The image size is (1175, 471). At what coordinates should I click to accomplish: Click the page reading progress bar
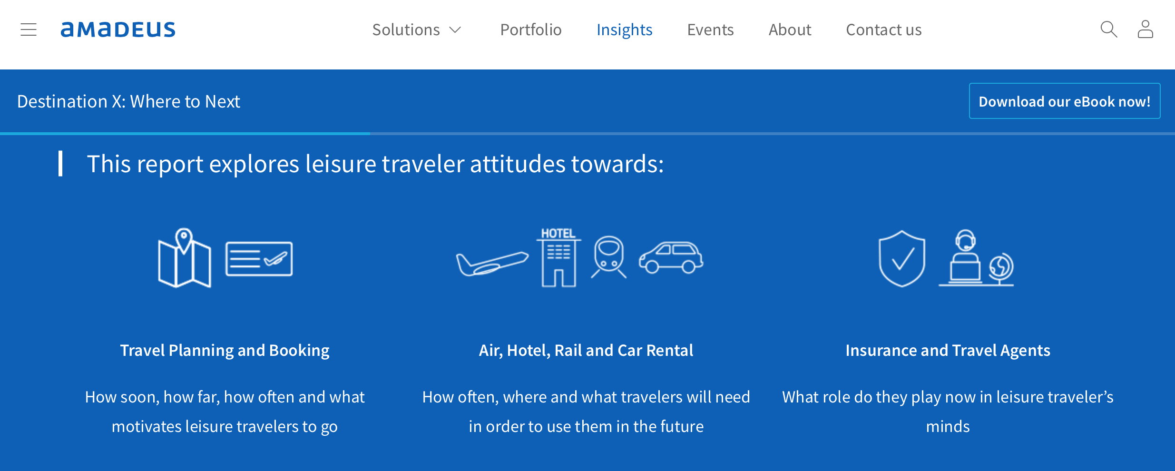tap(587, 134)
